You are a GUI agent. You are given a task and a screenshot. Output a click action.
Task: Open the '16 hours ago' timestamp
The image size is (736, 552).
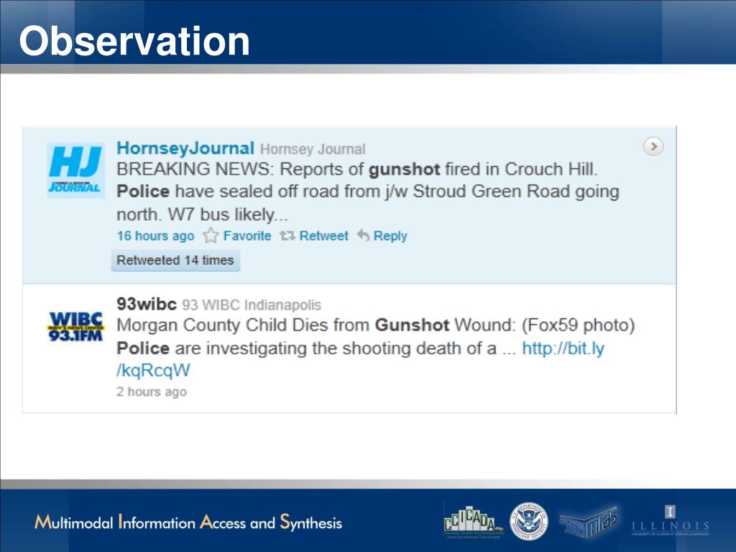click(x=155, y=236)
